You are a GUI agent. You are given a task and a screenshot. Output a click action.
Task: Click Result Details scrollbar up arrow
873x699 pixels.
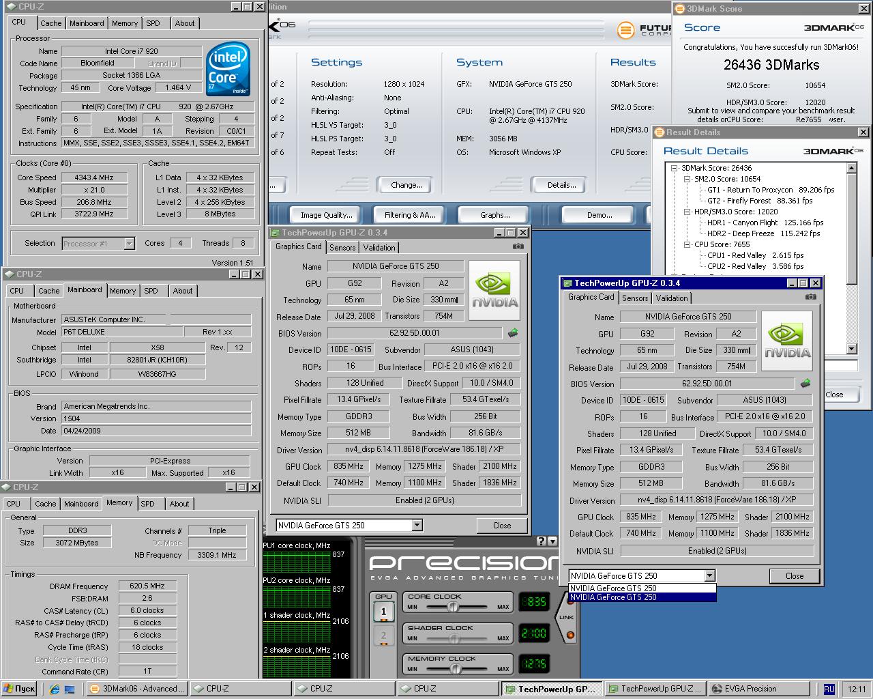point(851,167)
